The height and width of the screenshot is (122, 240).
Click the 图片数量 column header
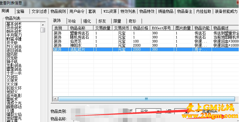click(183, 28)
